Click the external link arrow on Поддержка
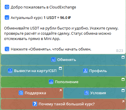 click(60, 90)
